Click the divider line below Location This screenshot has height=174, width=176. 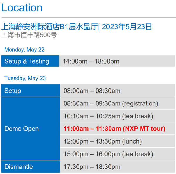[x=88, y=17]
